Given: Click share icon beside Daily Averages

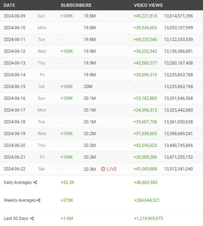Looking at the screenshot, I should point(35,183).
